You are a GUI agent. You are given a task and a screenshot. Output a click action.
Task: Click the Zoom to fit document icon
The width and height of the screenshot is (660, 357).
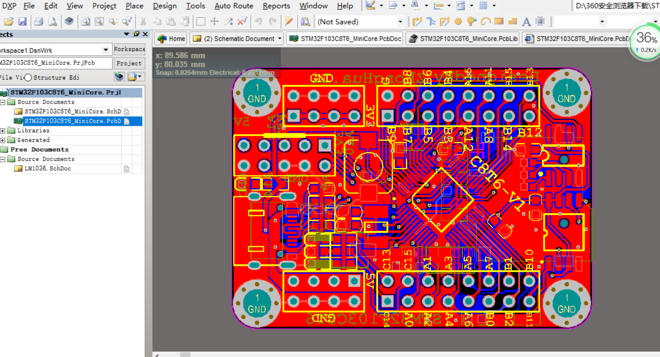(85, 21)
